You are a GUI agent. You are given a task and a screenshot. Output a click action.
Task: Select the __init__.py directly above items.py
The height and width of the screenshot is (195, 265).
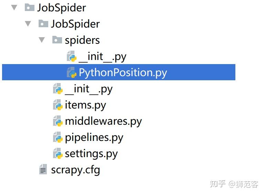coord(89,89)
